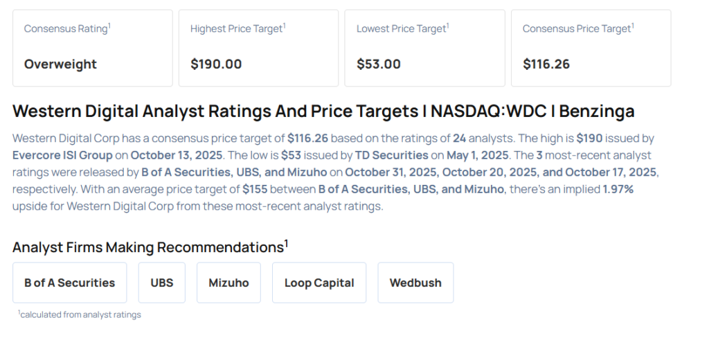Viewport: 709px width, 349px height.
Task: Click the B of A Securities firm button
Action: tap(70, 283)
